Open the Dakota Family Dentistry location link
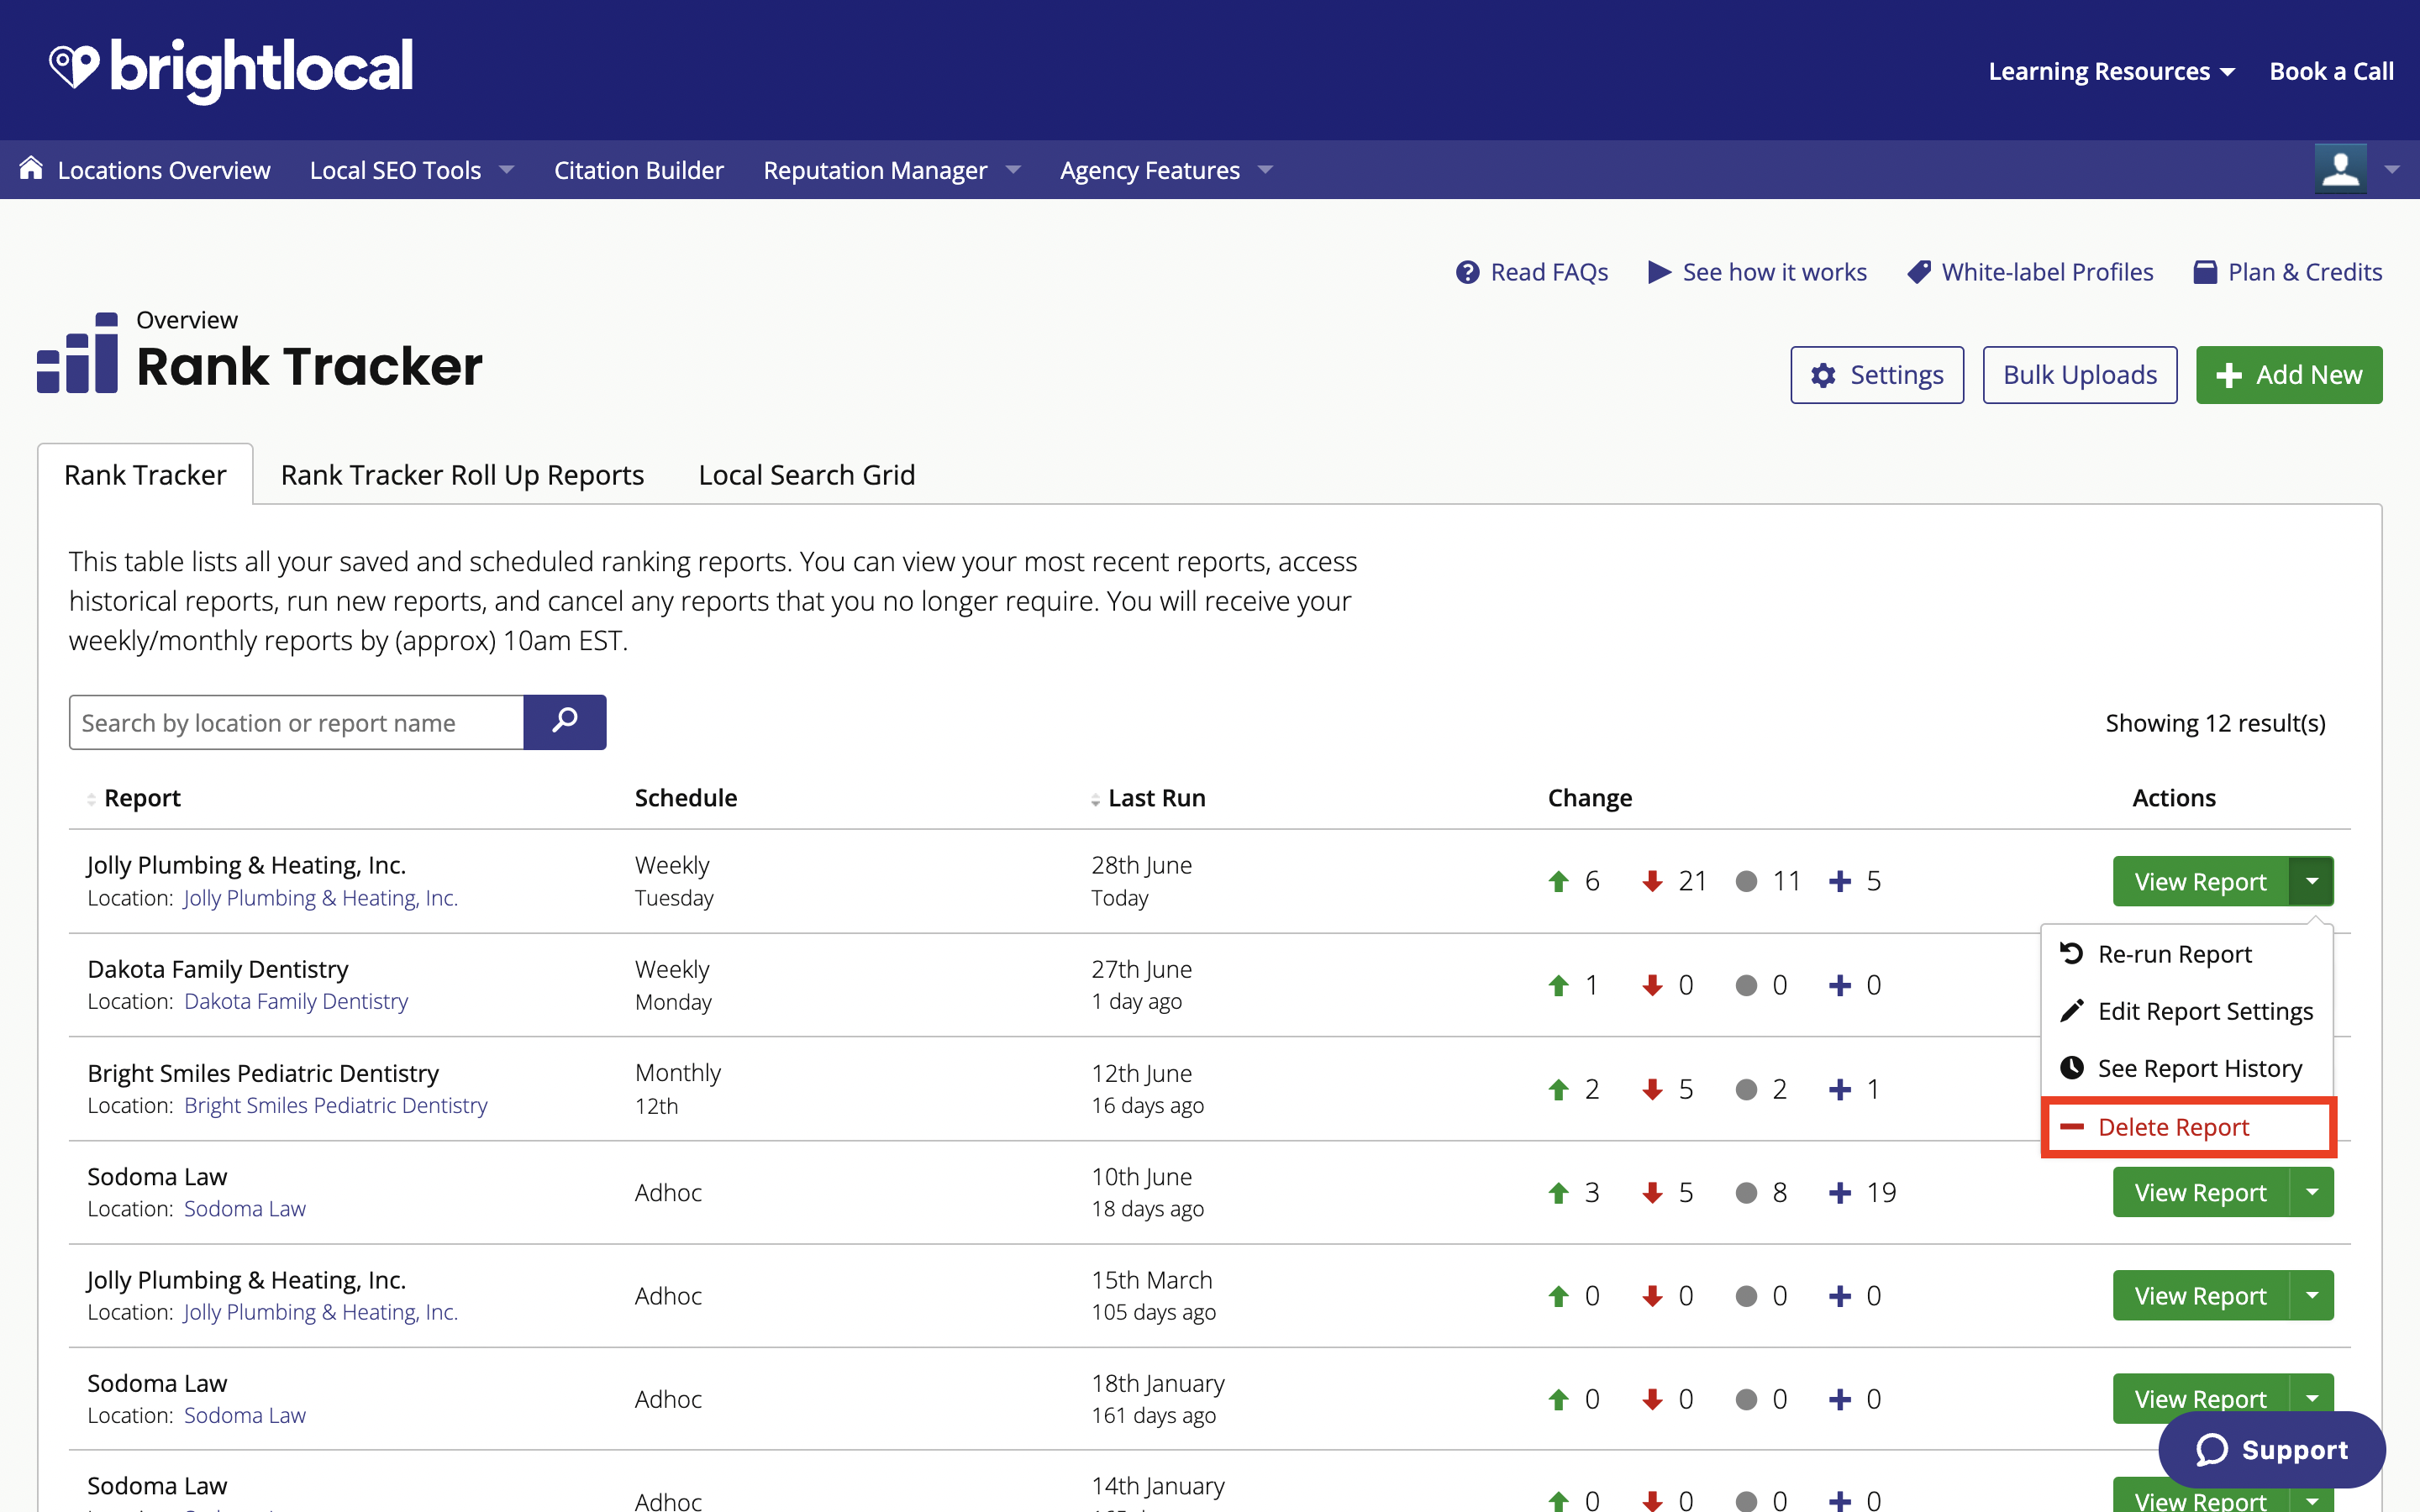 click(296, 1001)
